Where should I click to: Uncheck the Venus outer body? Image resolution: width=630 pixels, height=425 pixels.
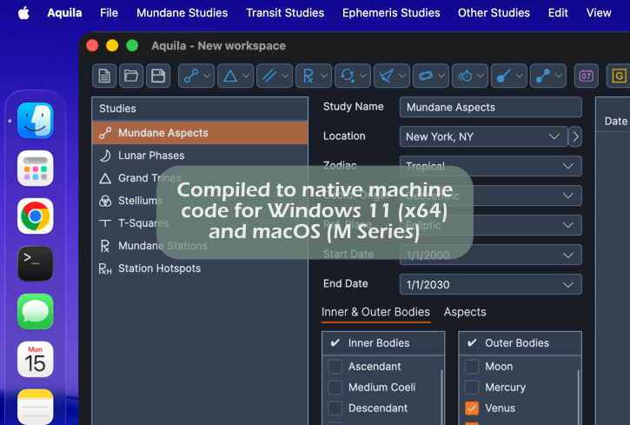(x=472, y=408)
